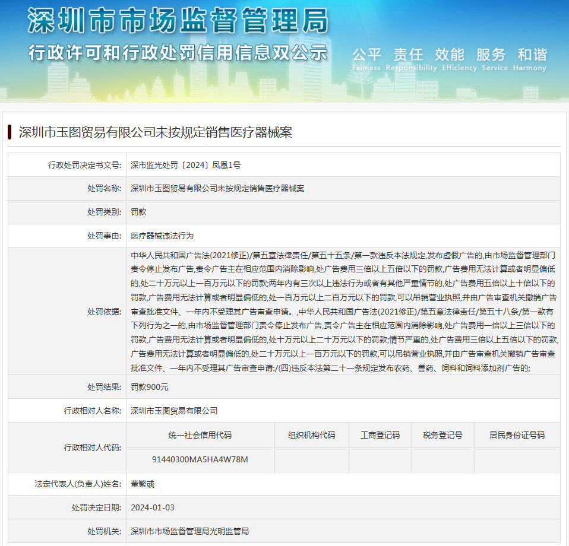Click the 处罚名称 value cell text
Image resolution: width=569 pixels, height=546 pixels.
click(x=217, y=189)
